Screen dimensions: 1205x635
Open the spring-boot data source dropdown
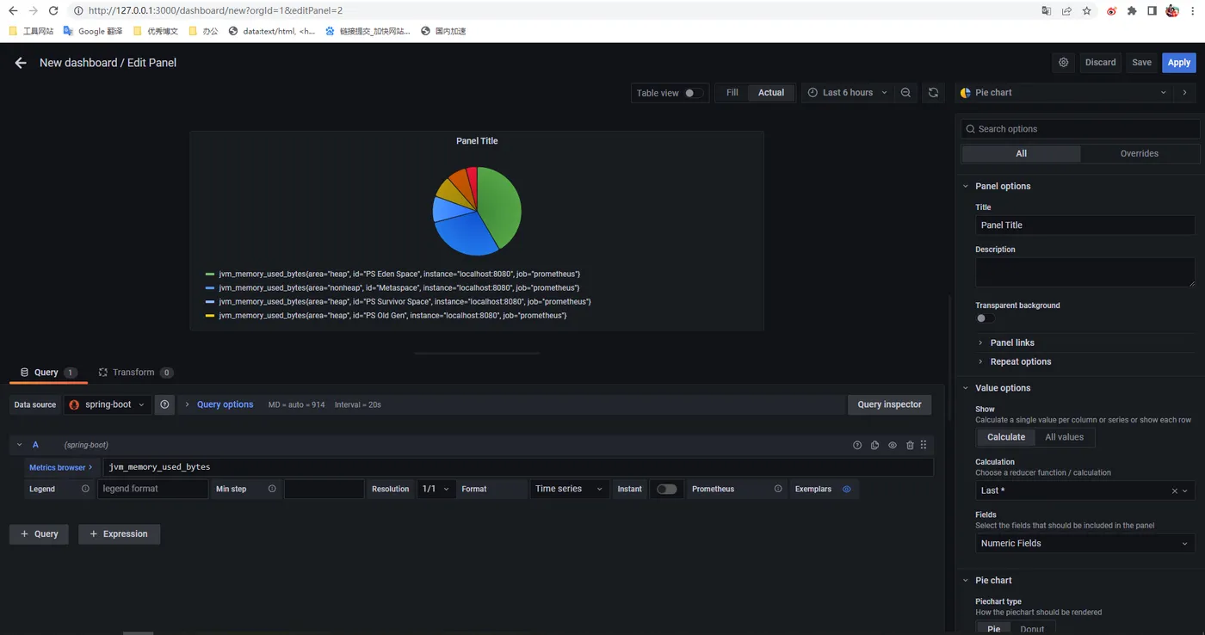[x=108, y=404]
